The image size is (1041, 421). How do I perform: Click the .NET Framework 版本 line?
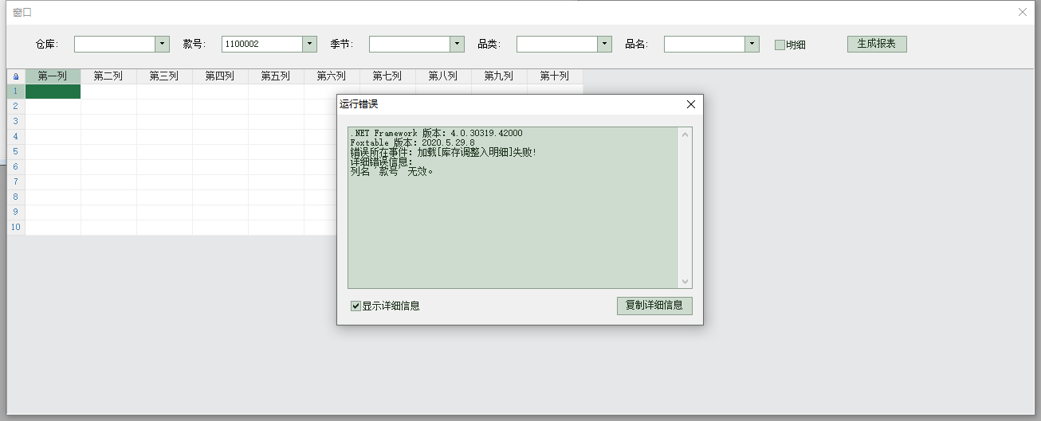(436, 133)
